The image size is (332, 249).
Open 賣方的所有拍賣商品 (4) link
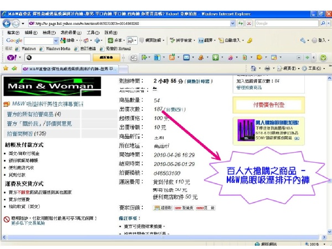tap(34, 115)
